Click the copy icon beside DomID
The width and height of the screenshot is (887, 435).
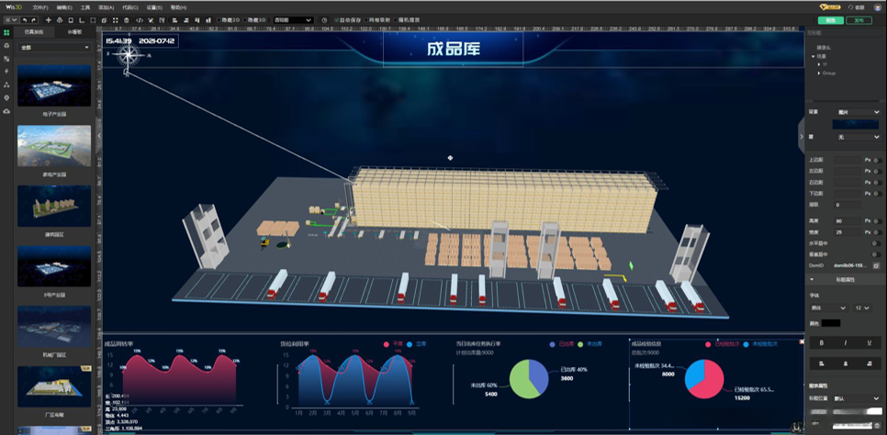coord(876,265)
